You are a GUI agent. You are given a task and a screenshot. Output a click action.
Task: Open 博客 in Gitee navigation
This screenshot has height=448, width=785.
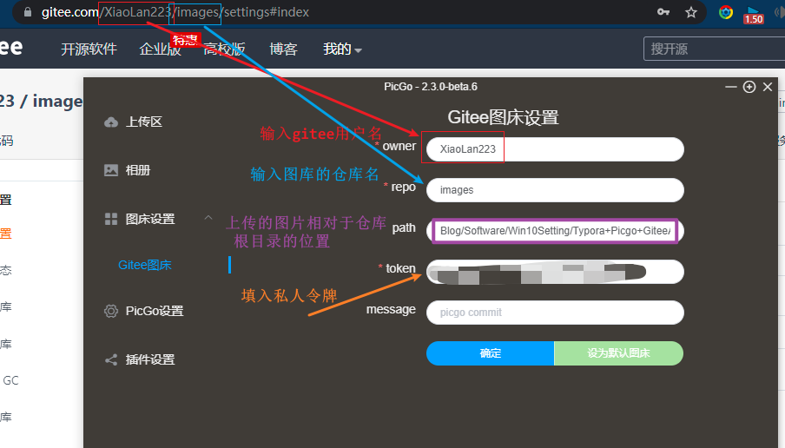click(x=283, y=49)
